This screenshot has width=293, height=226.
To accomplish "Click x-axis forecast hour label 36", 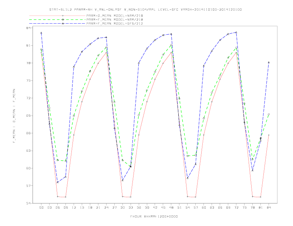I will (x=139, y=208).
